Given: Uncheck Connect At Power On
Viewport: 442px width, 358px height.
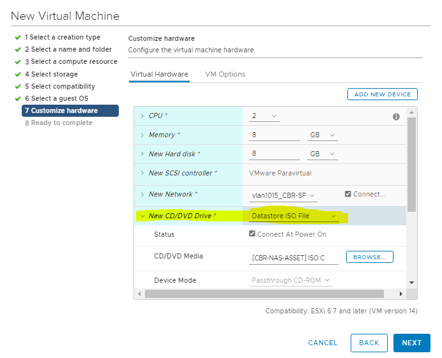Looking at the screenshot, I should (x=253, y=234).
